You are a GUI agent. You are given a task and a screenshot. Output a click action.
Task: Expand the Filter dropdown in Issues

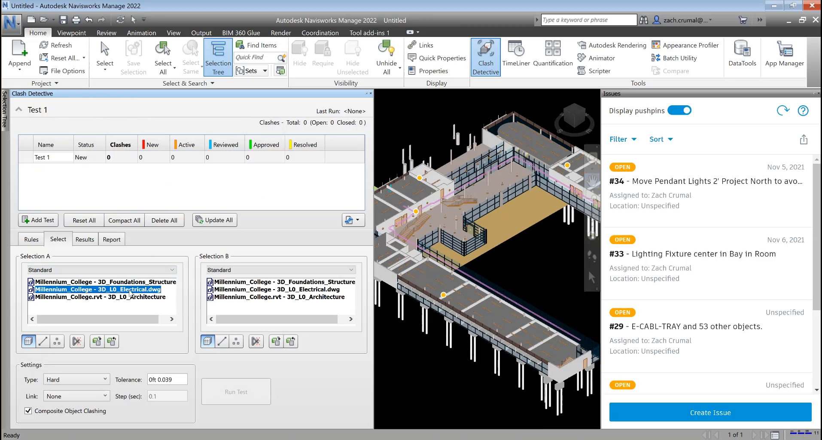coord(622,139)
